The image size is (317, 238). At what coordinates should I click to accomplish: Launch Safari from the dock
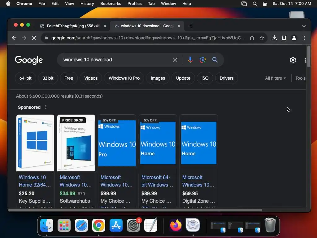pos(81,225)
